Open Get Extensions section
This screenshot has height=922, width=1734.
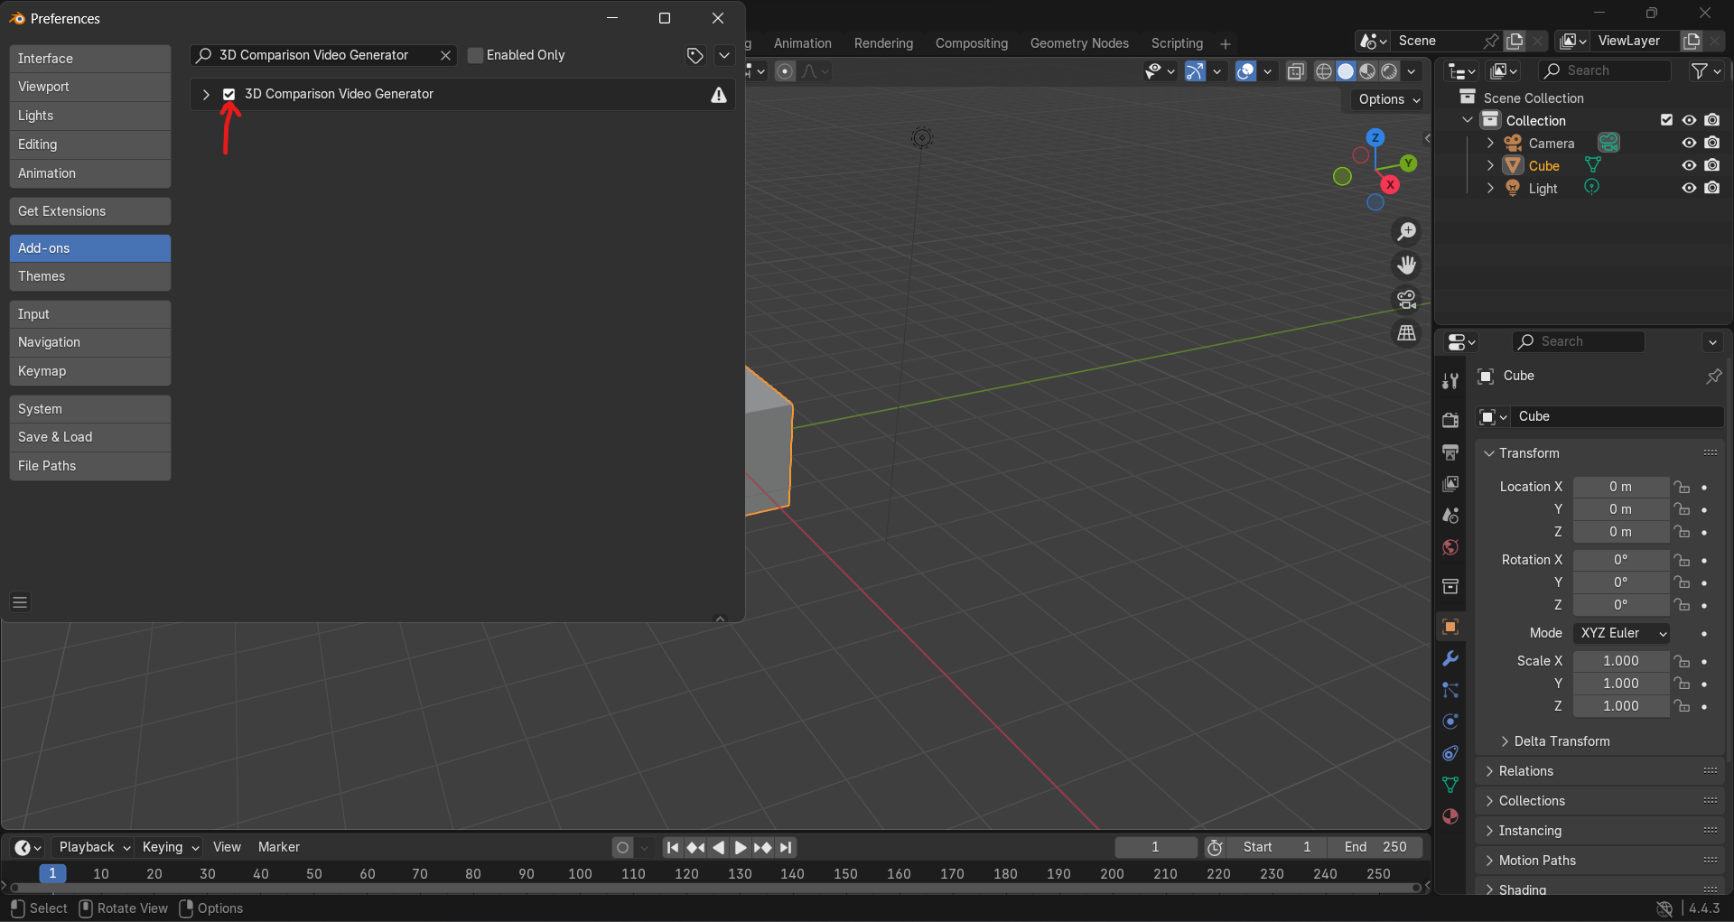[x=90, y=211]
